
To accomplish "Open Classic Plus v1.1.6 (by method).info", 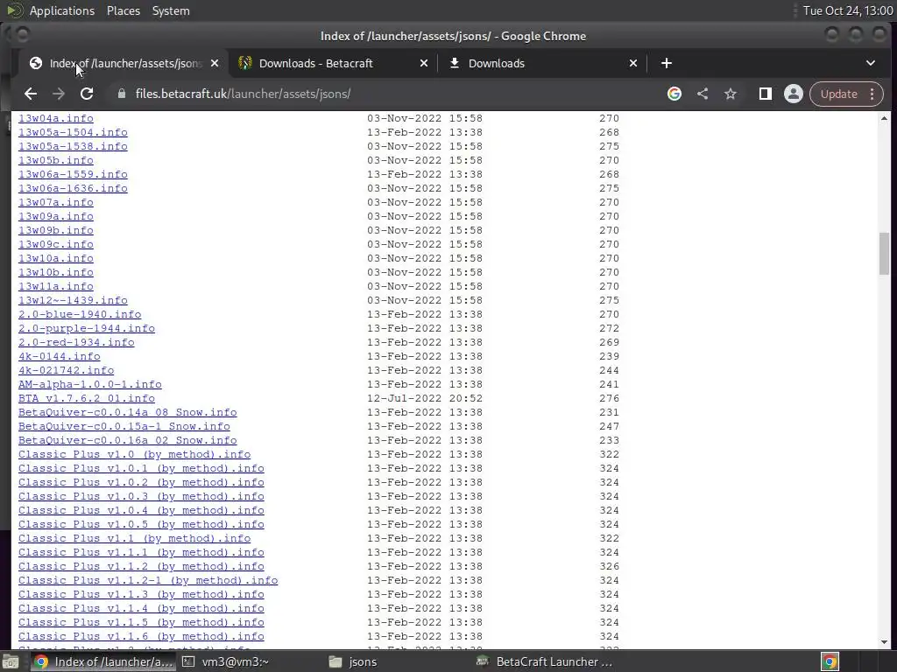I will 141,637.
